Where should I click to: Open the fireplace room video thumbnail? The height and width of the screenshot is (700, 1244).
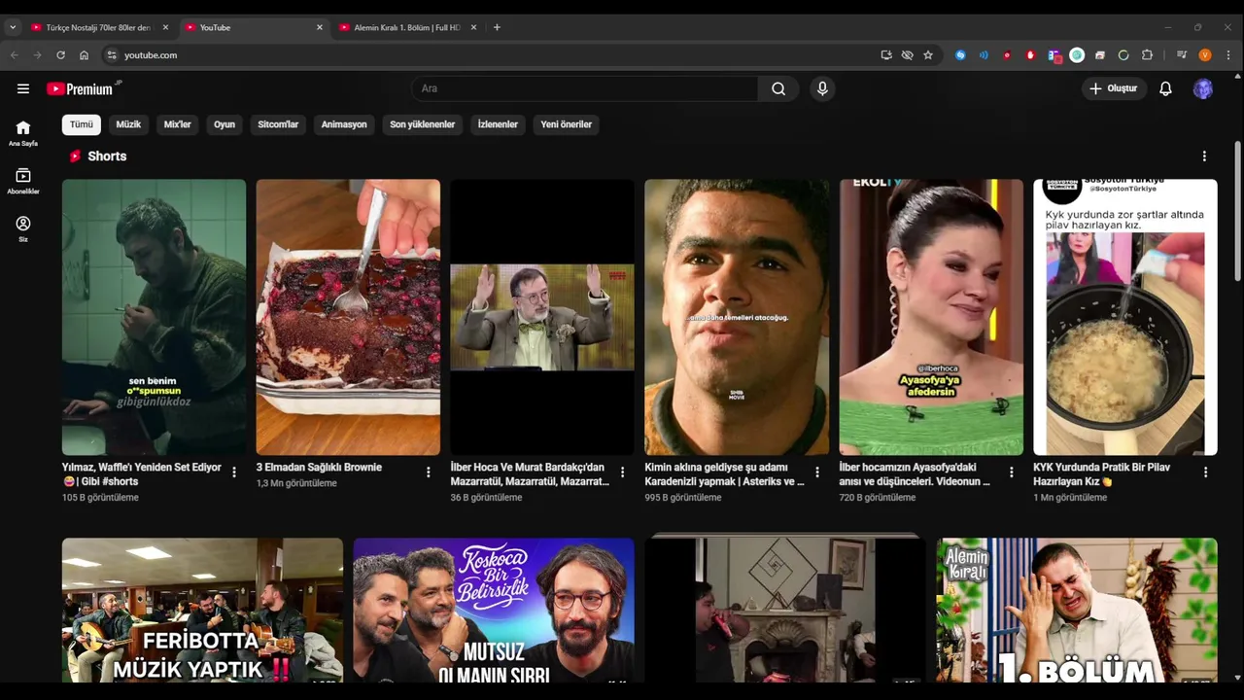point(785,611)
